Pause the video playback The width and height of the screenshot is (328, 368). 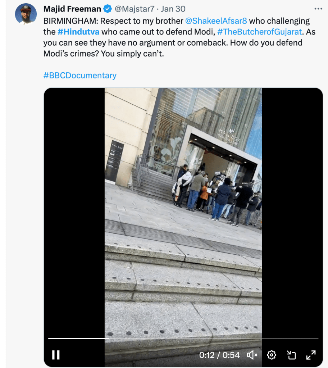[56, 355]
